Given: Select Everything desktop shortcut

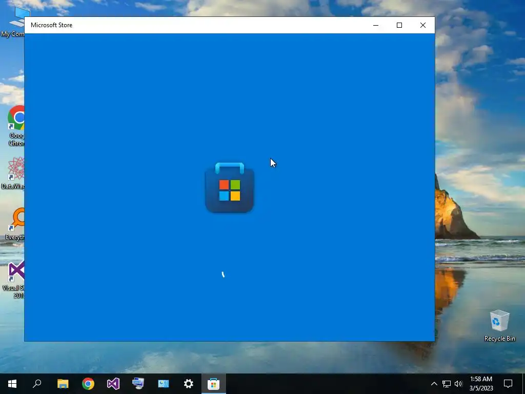Looking at the screenshot, I should (15, 224).
